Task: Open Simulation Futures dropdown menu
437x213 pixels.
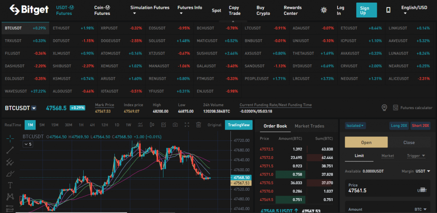Action: click(150, 10)
